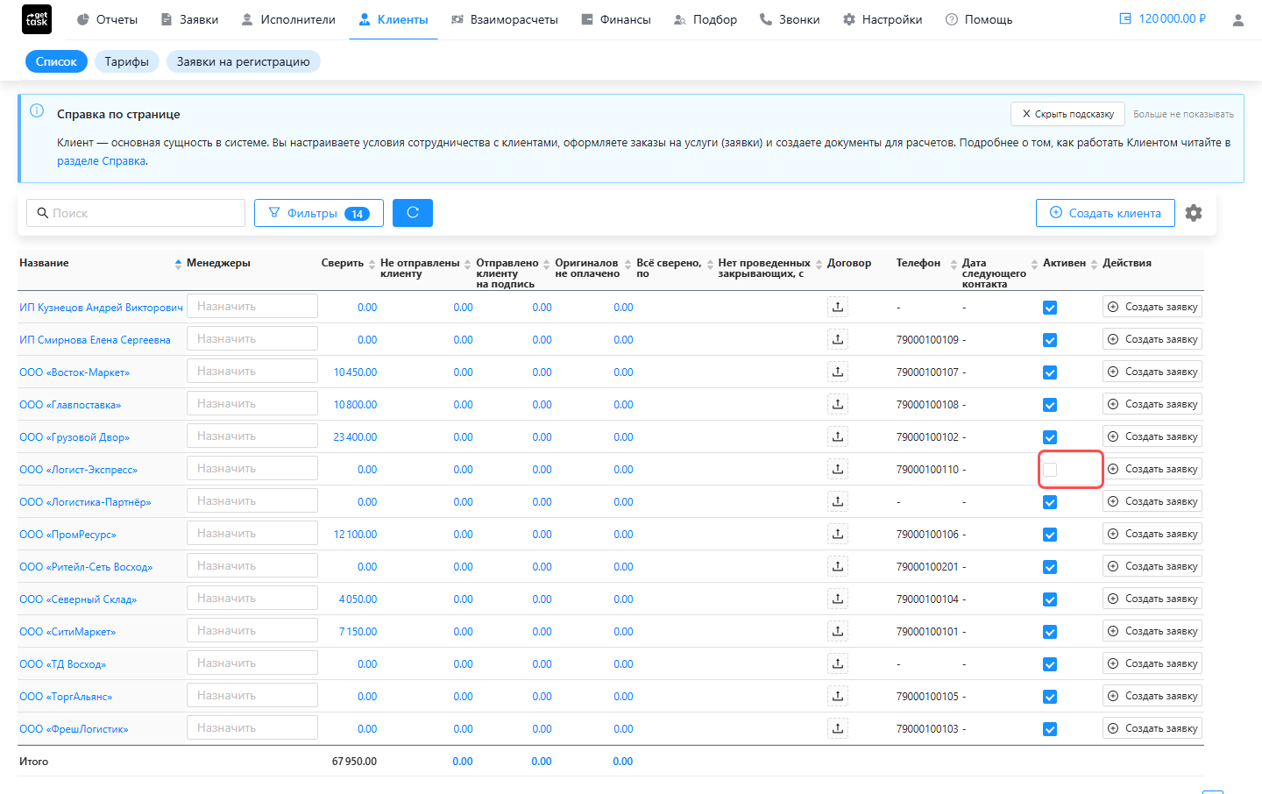This screenshot has height=794, width=1262.
Task: Open the user profile icon
Action: pyautogui.click(x=1238, y=19)
